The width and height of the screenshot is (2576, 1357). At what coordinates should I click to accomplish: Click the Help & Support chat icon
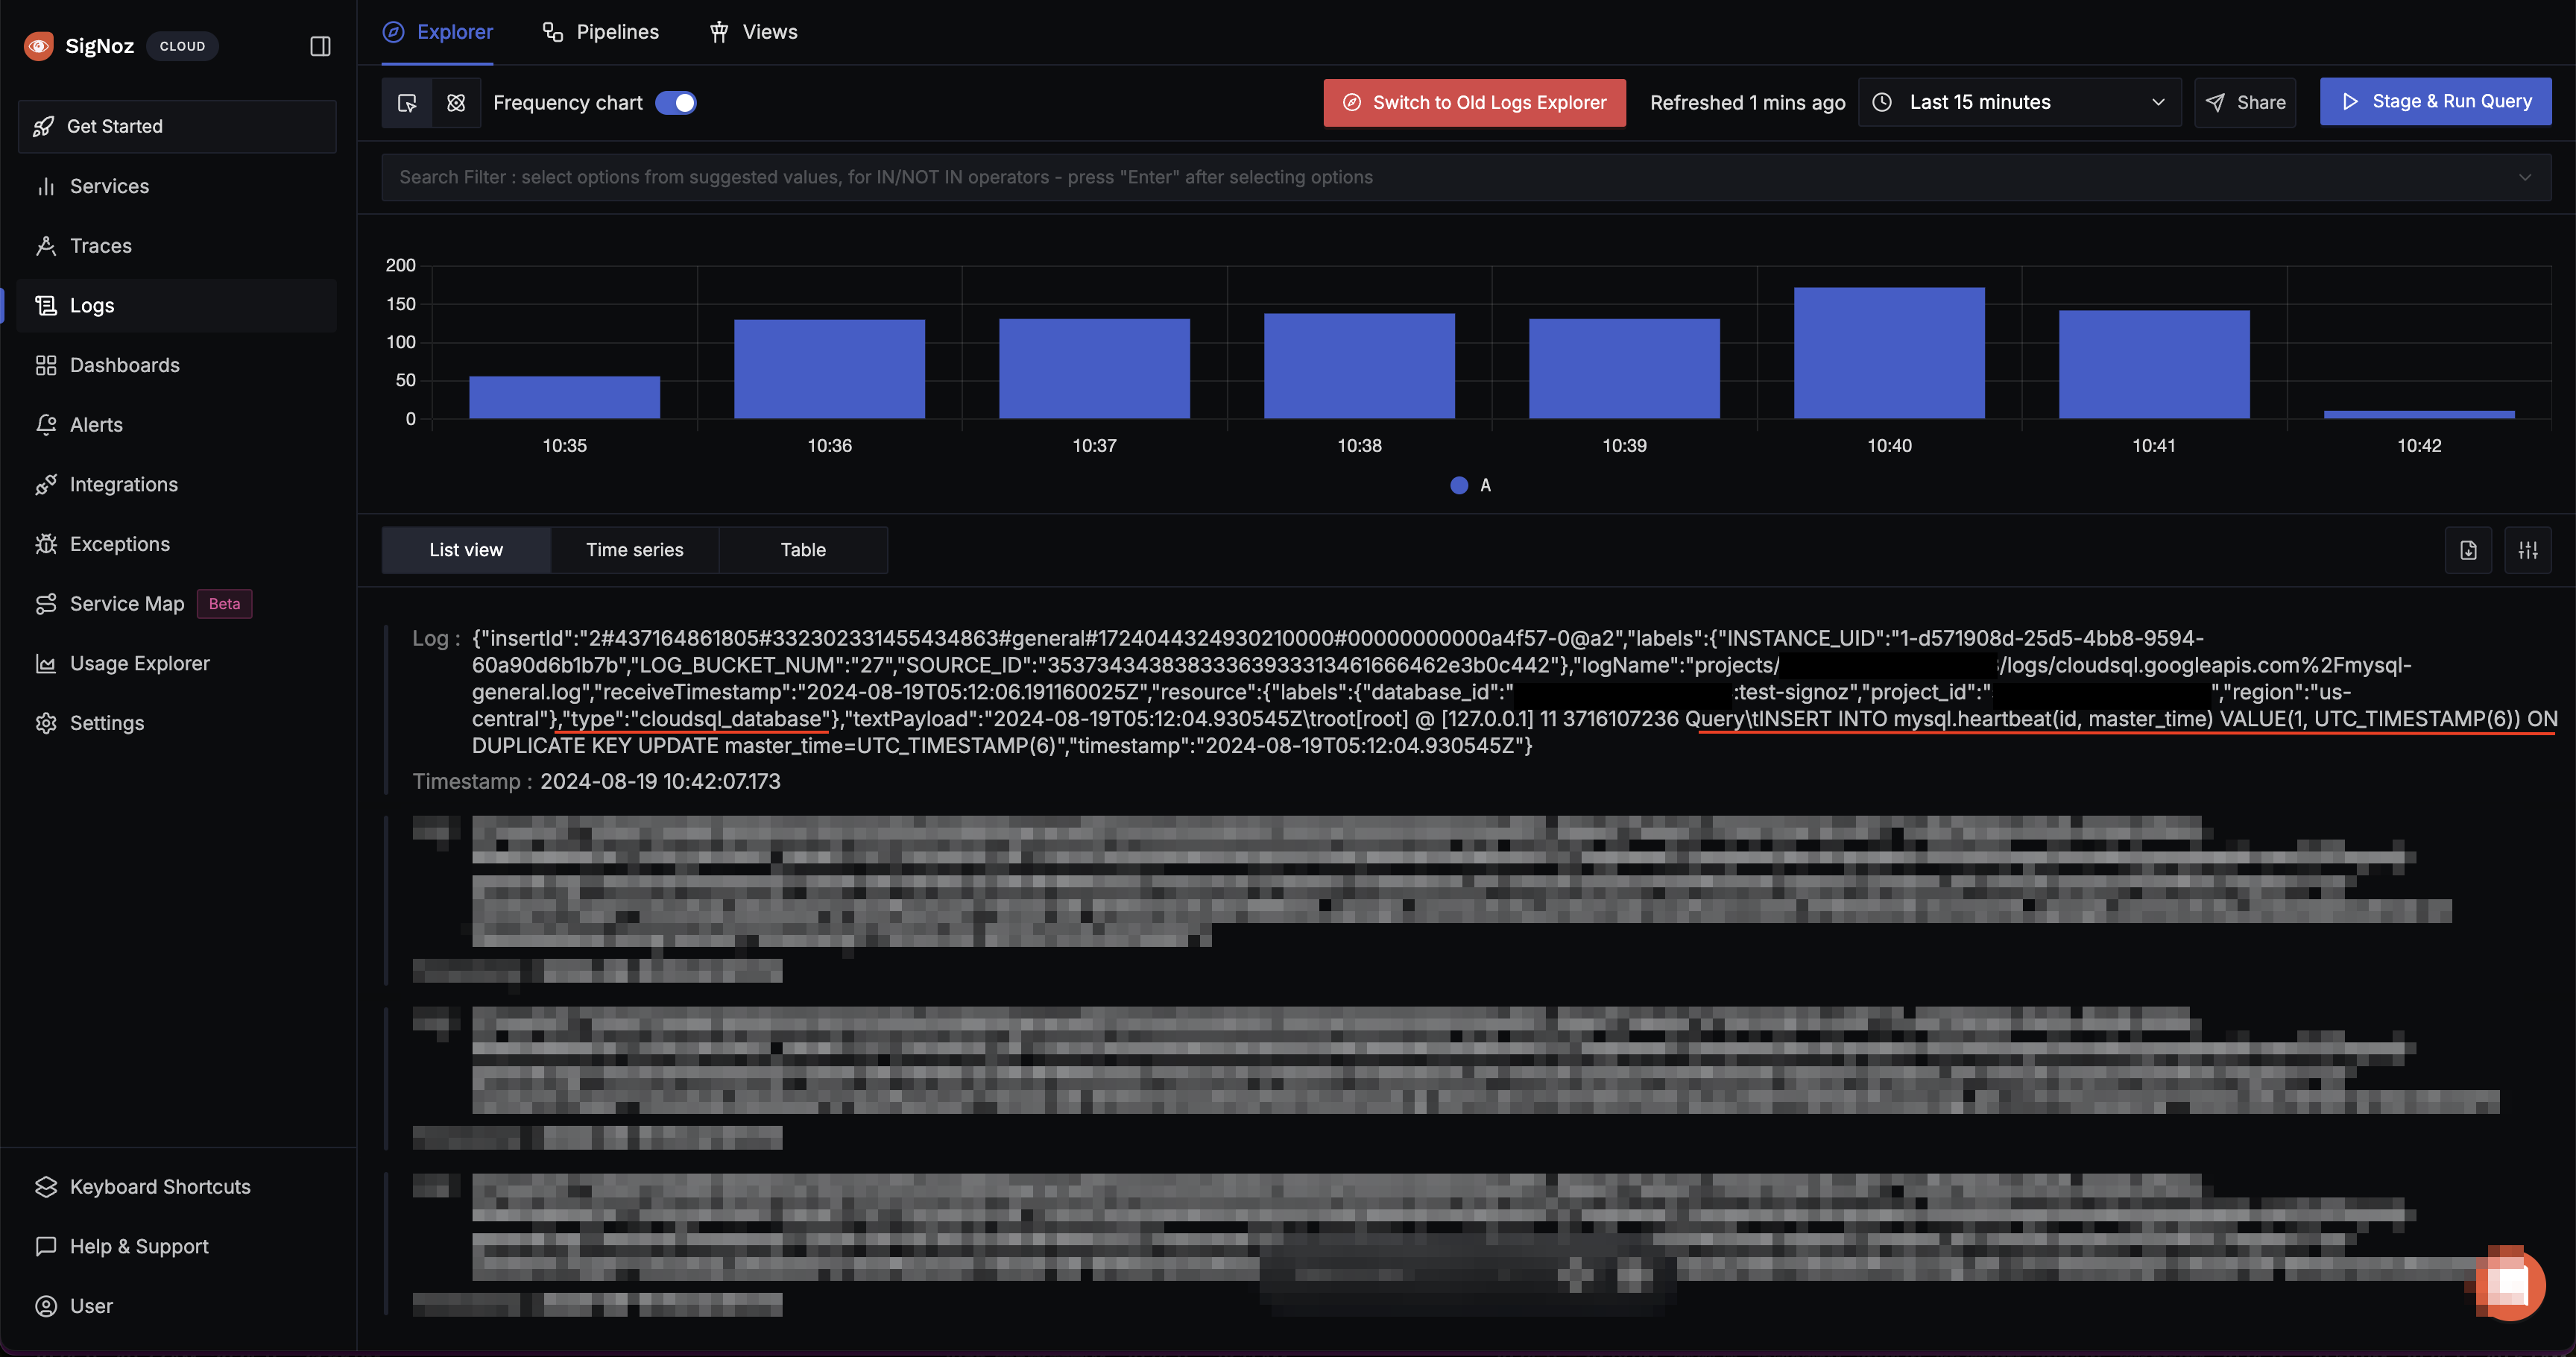(46, 1246)
